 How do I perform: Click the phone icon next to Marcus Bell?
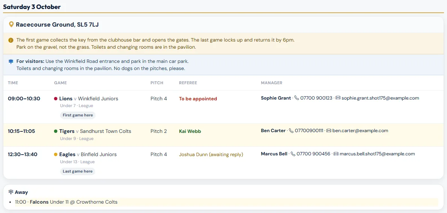tap(293, 154)
